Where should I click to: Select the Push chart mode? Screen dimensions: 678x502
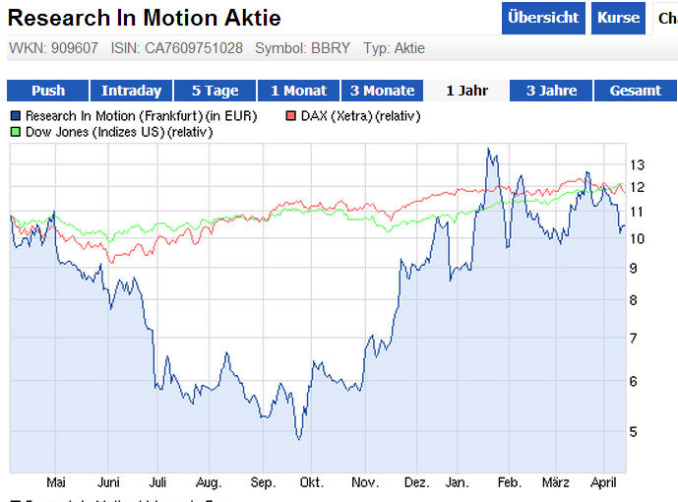[x=48, y=91]
